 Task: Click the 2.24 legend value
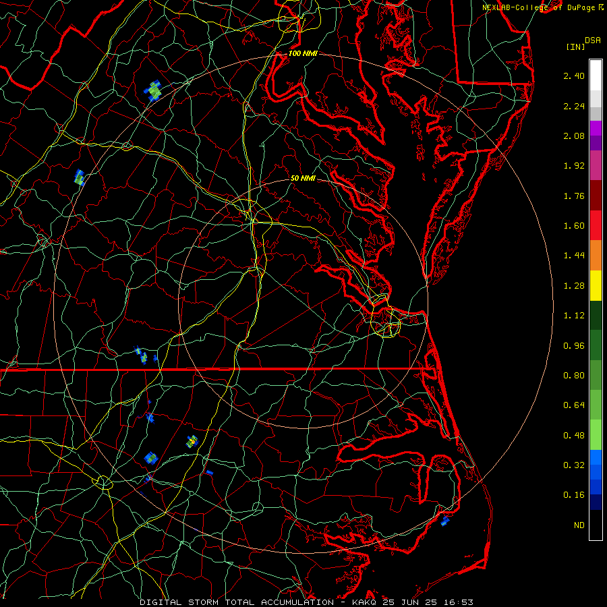tap(574, 106)
